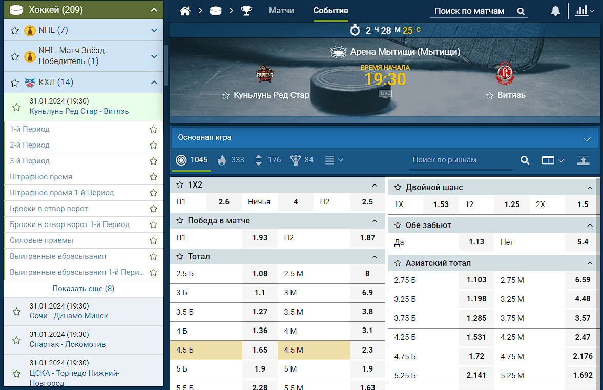This screenshot has height=390, width=603.
Task: Open ЦСКА - Торпедо Нижний-Новгород match
Action: tap(75, 378)
